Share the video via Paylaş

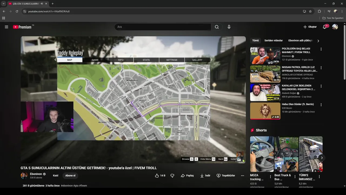click(187, 175)
